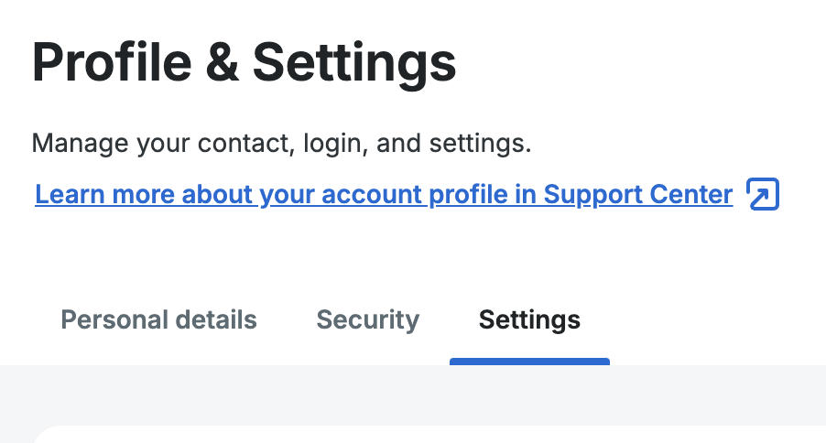Open the Security tab

click(x=367, y=319)
